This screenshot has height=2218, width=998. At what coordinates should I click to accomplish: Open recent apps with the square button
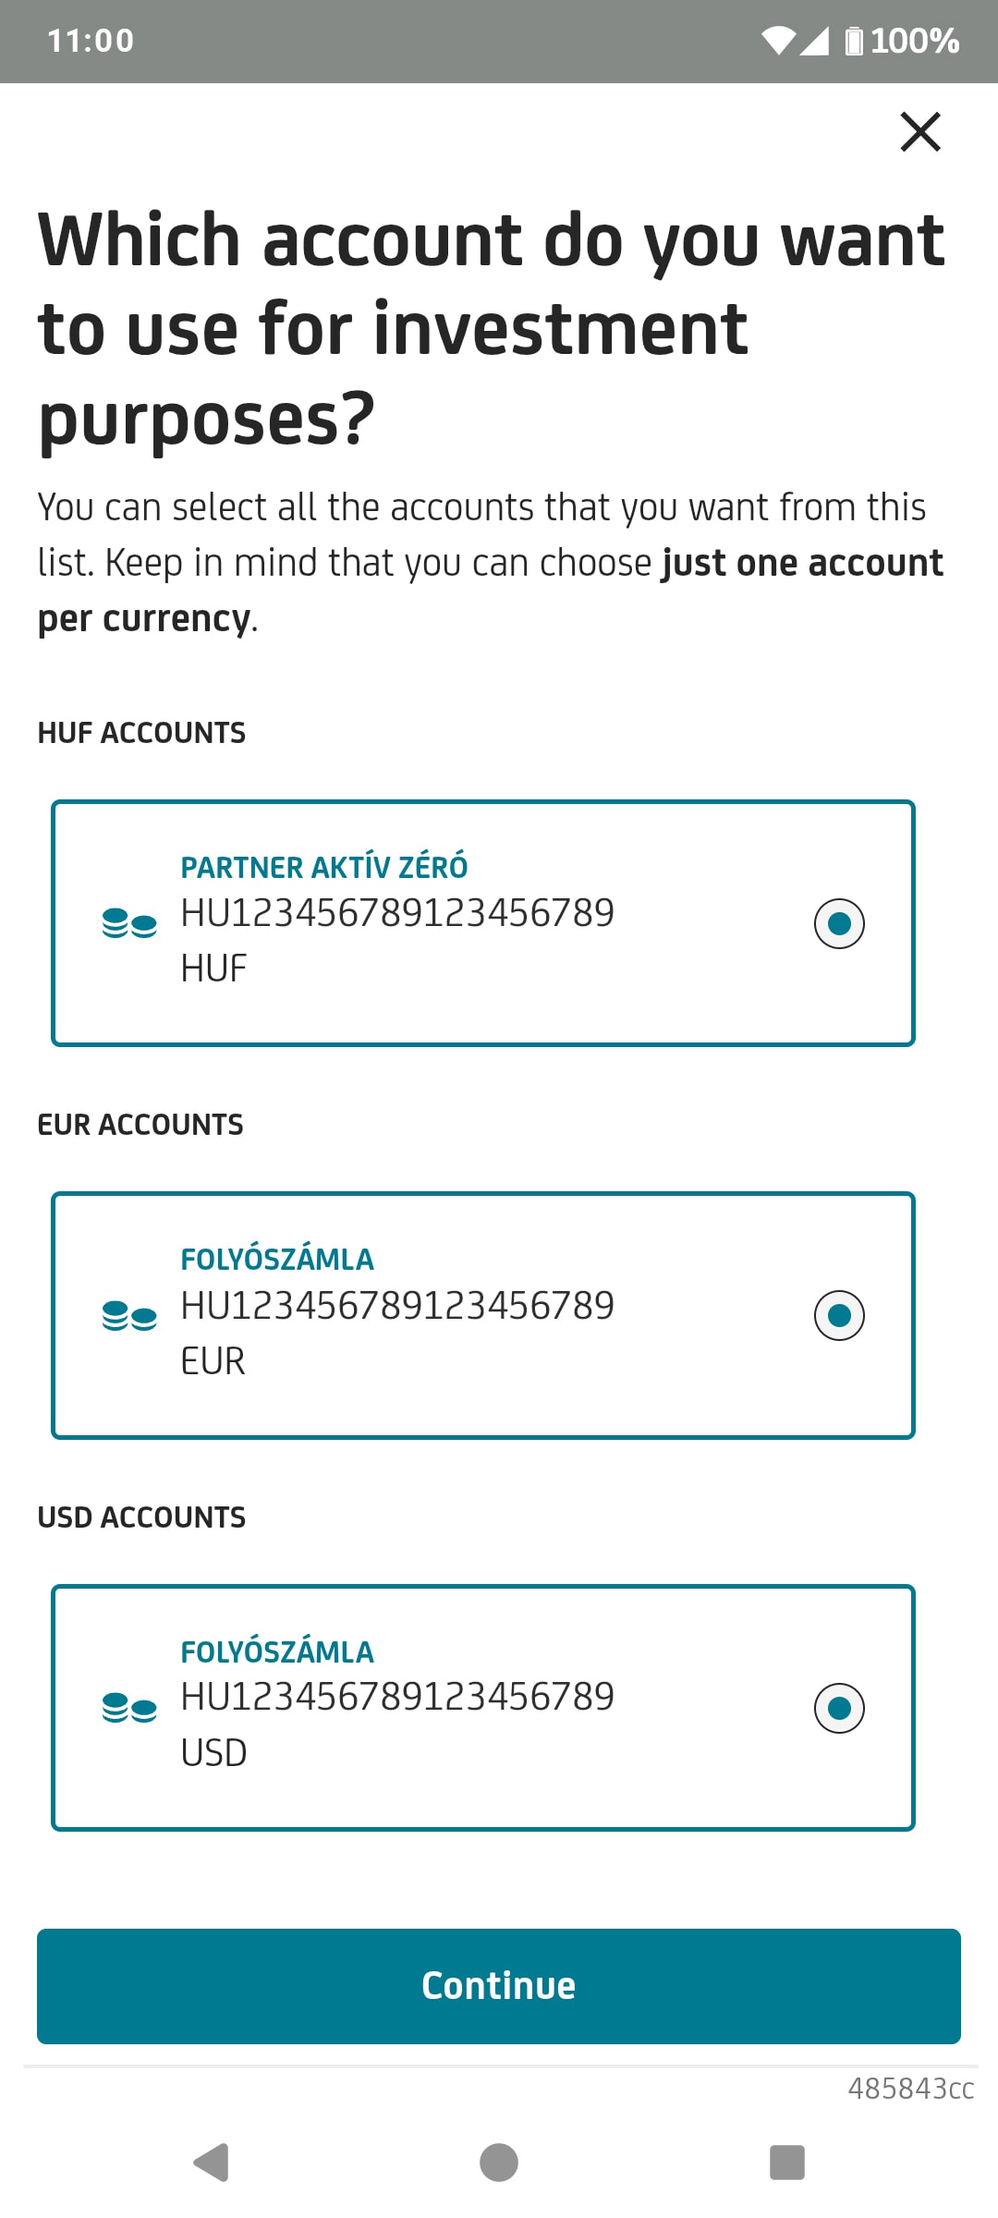coord(787,2163)
